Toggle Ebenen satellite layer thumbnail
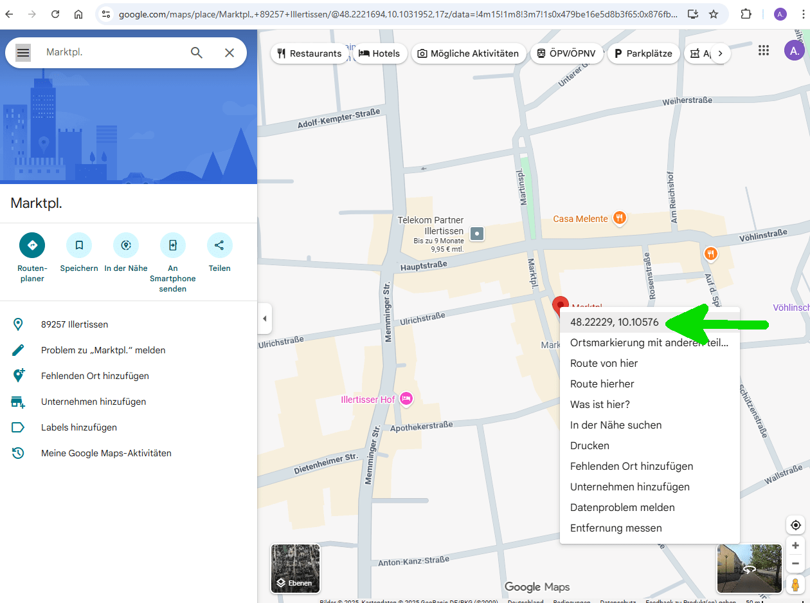The width and height of the screenshot is (810, 603). pyautogui.click(x=296, y=568)
